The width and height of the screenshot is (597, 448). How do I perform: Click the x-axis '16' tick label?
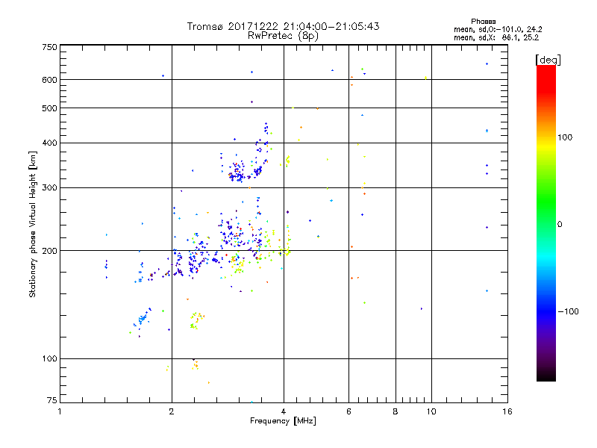[507, 411]
